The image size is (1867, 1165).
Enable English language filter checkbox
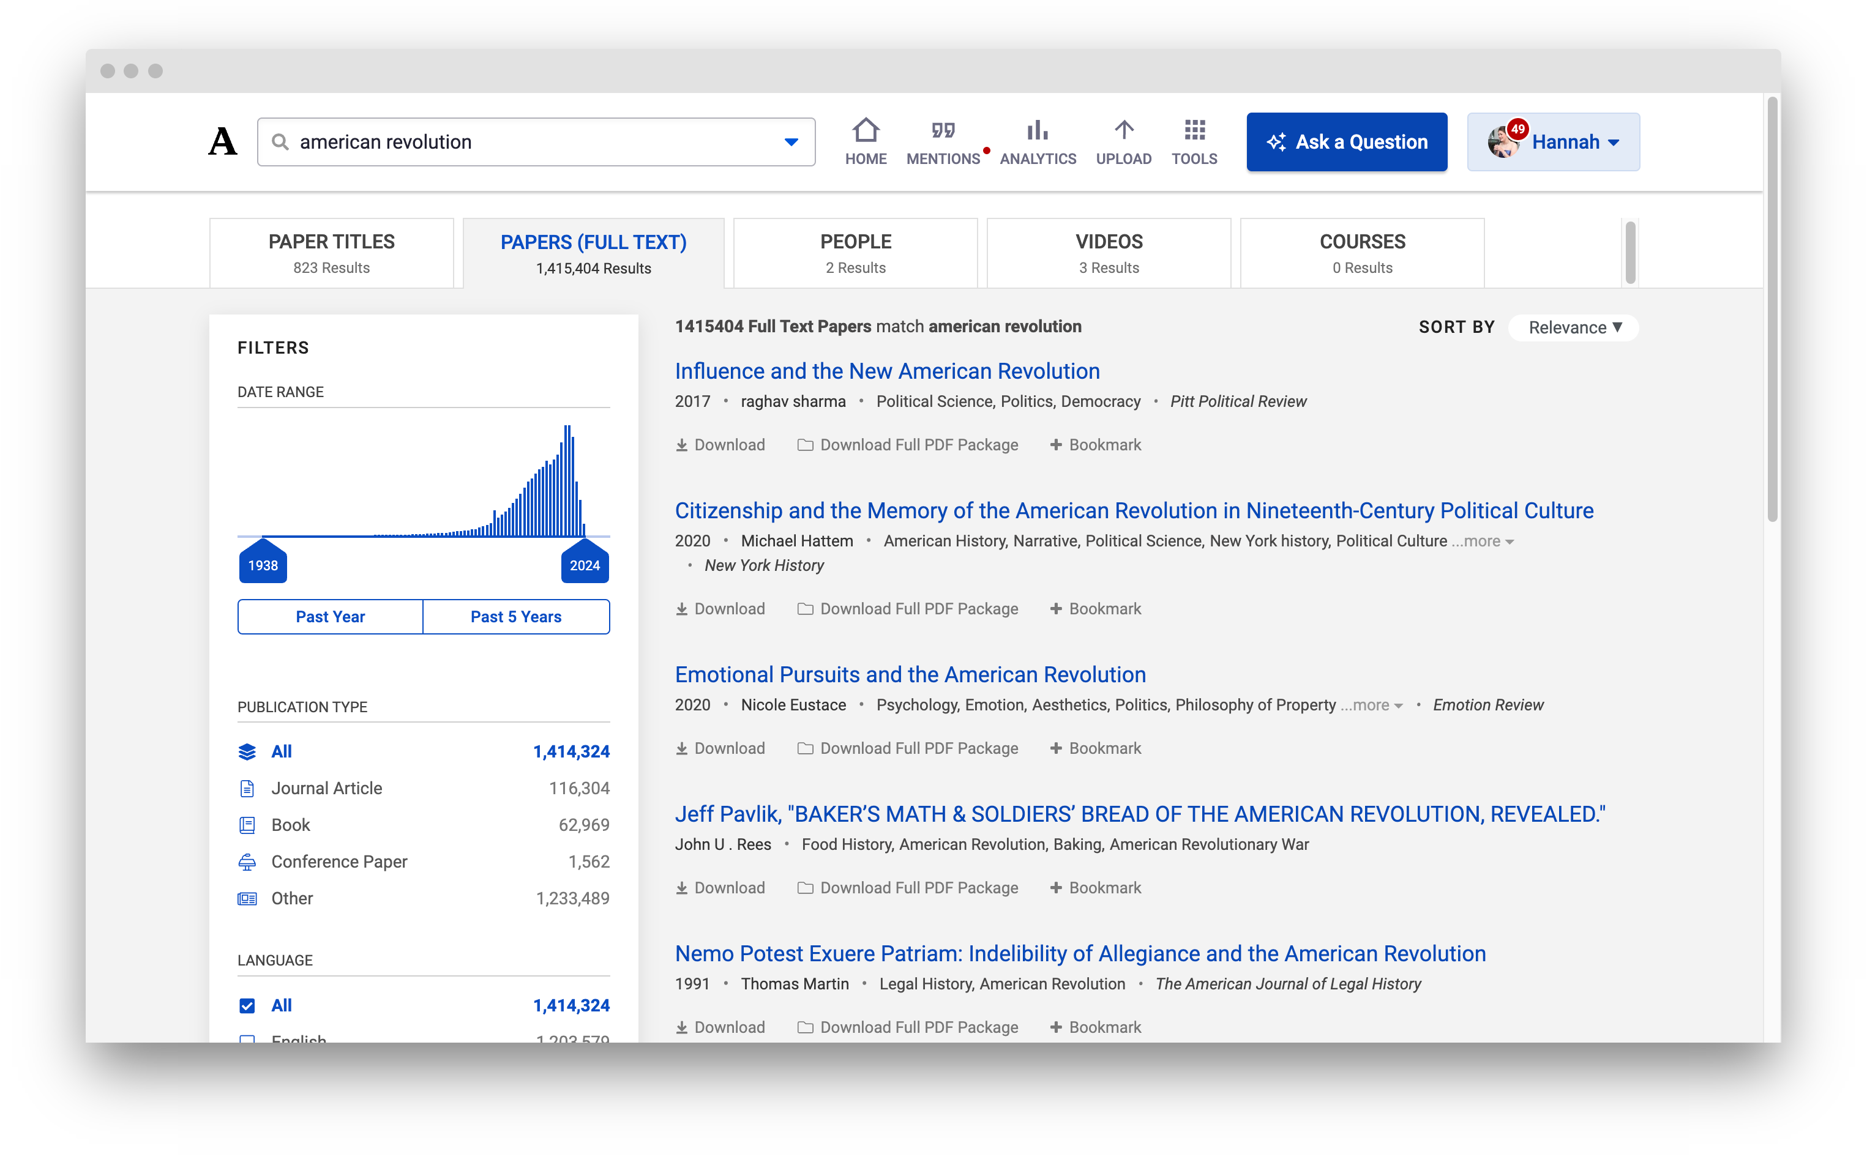(245, 1040)
